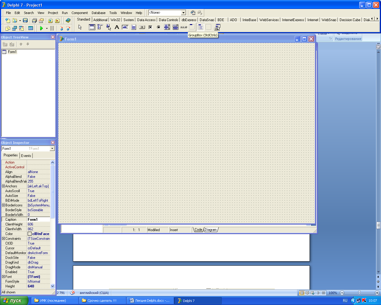Click the Toggle Form/Unit icon
The image size is (381, 305).
(21, 28)
